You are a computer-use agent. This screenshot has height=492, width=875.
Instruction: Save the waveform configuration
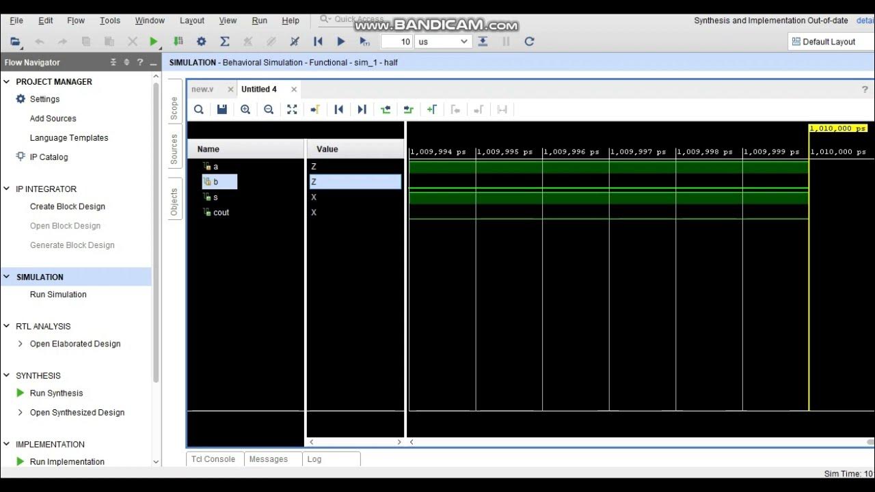(222, 109)
